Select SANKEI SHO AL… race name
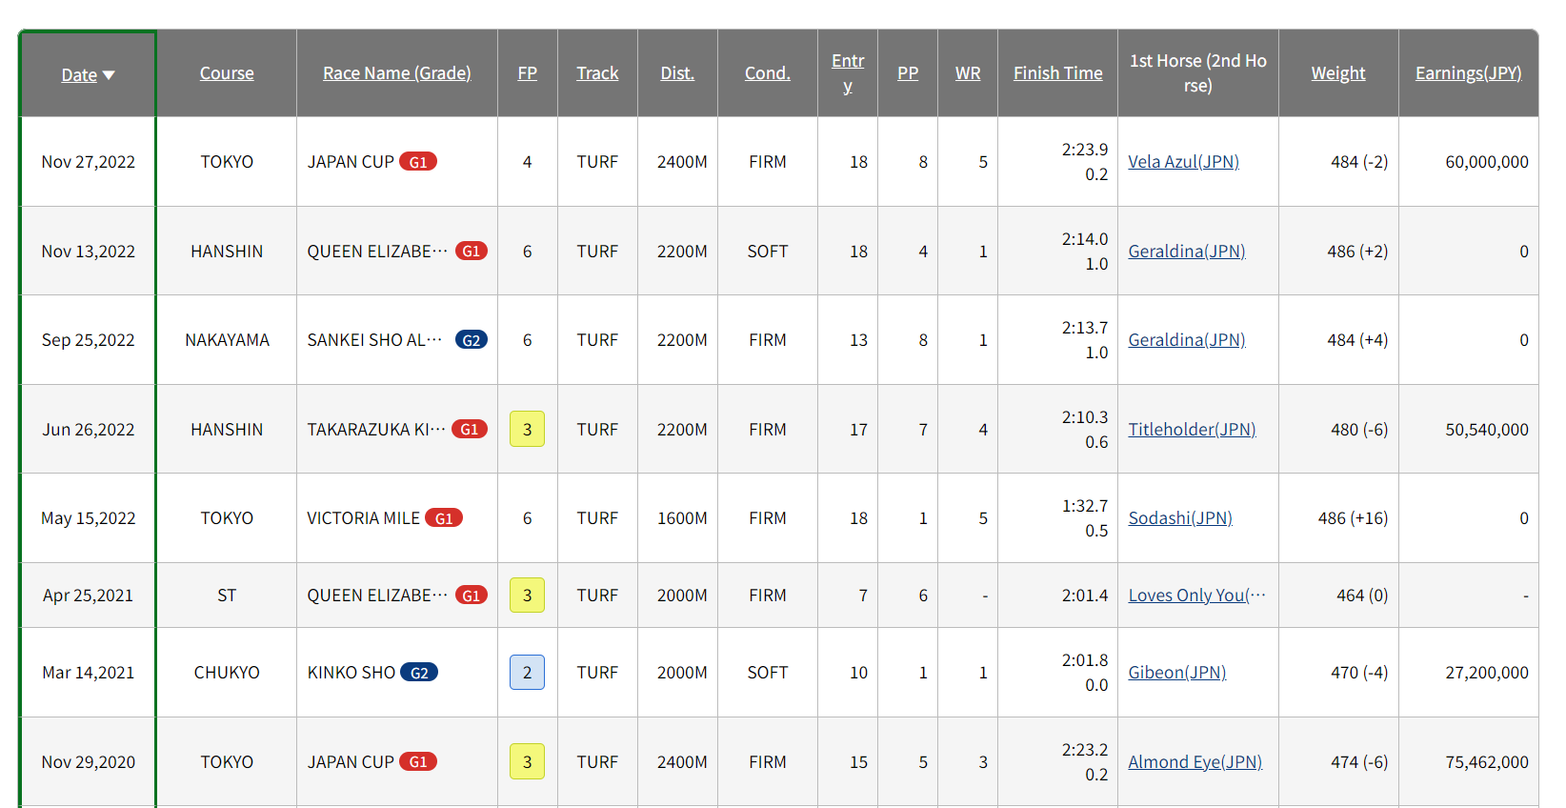 click(374, 340)
